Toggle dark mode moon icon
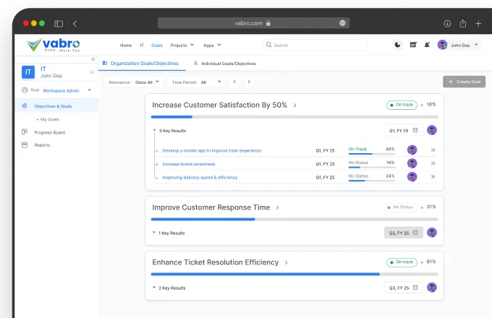Screen dimensions: 492x318 (x=398, y=45)
